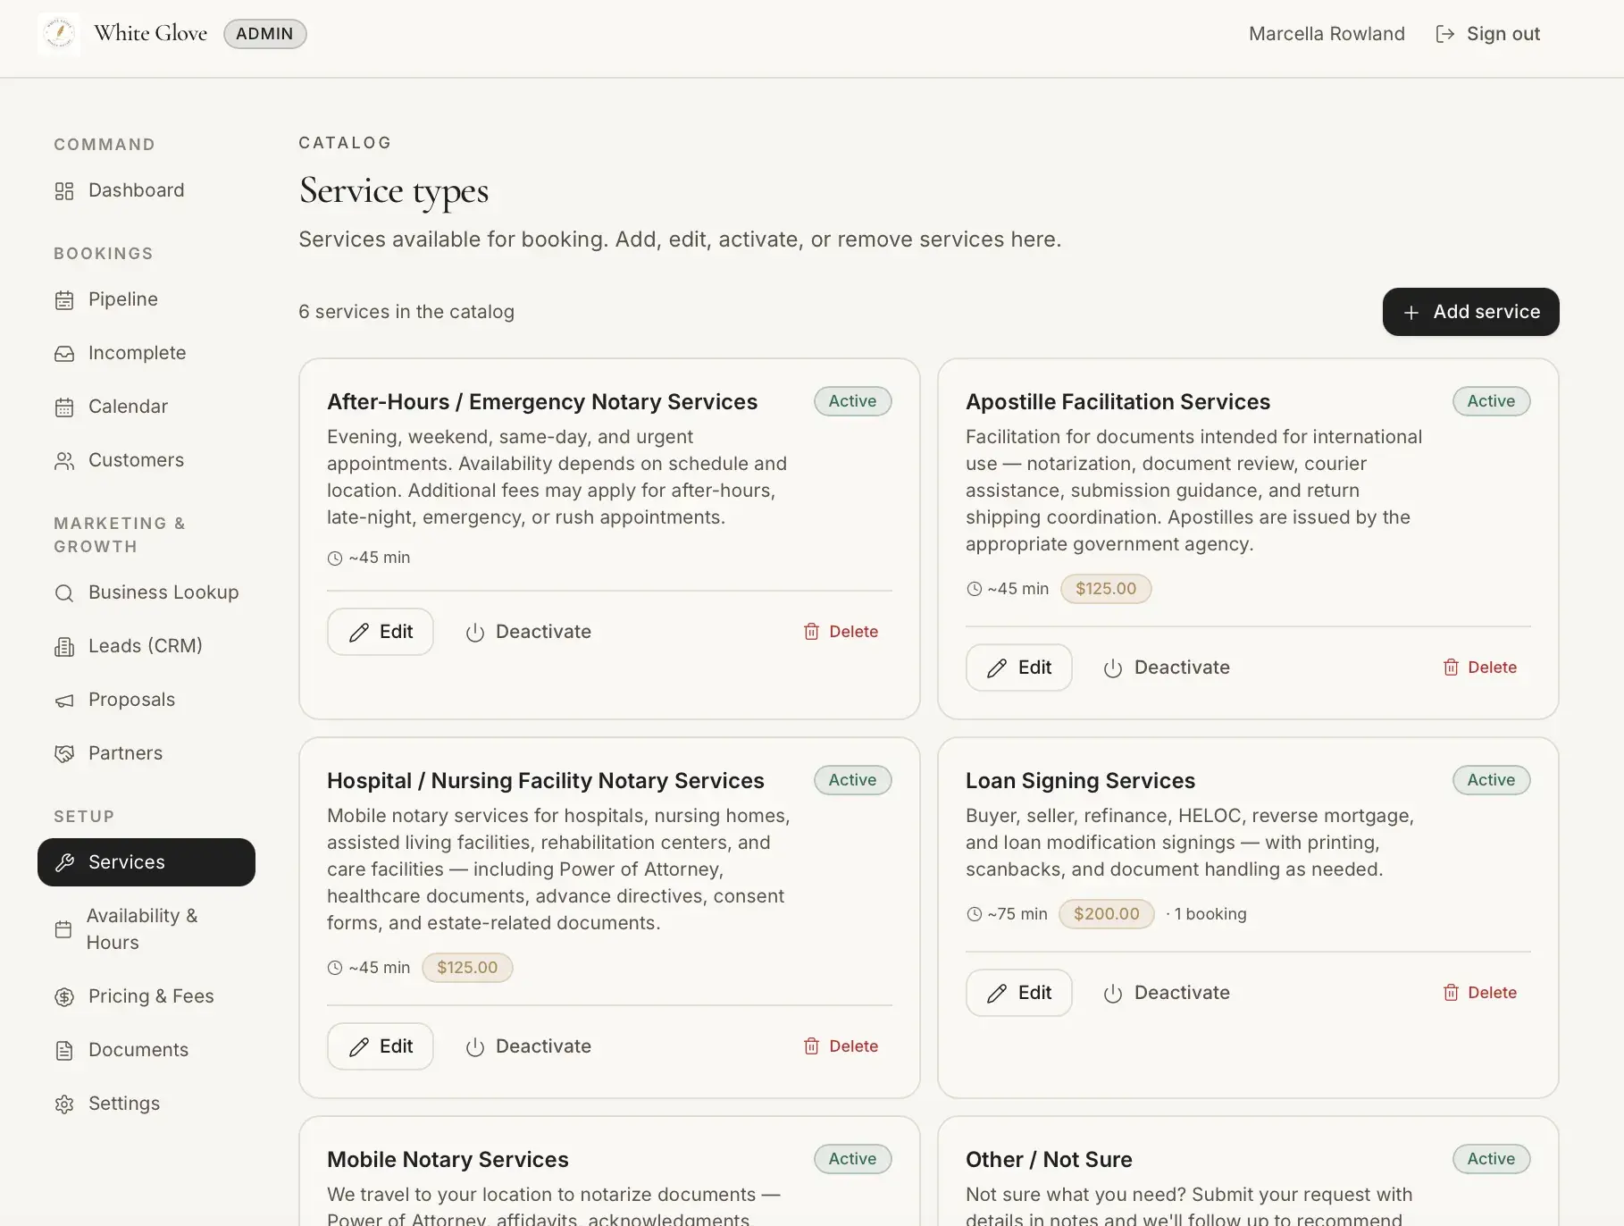Deactivate Hospital / Nursing Facility Notary Services
The width and height of the screenshot is (1624, 1226).
click(528, 1046)
